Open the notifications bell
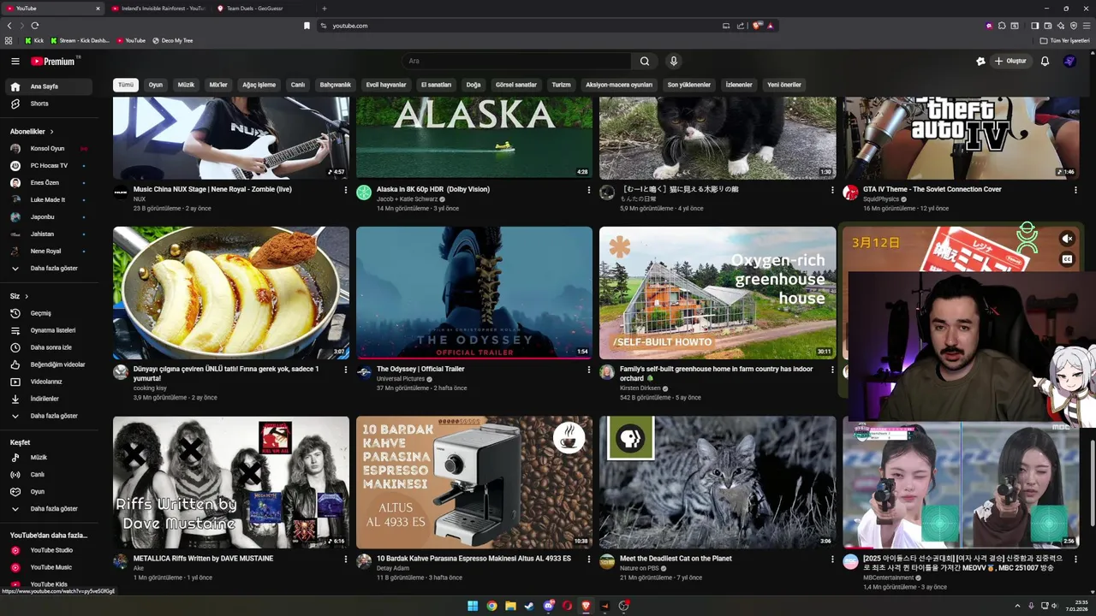This screenshot has width=1096, height=616. click(x=1045, y=62)
